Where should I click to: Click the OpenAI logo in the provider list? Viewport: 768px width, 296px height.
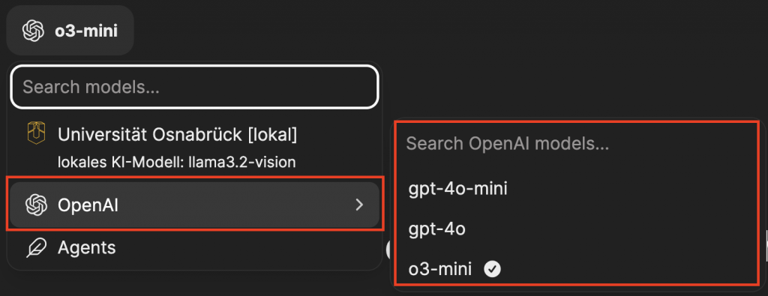tap(36, 205)
